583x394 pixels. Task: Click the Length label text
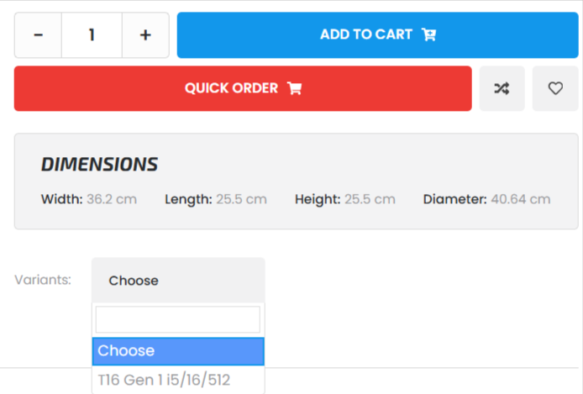tap(188, 200)
